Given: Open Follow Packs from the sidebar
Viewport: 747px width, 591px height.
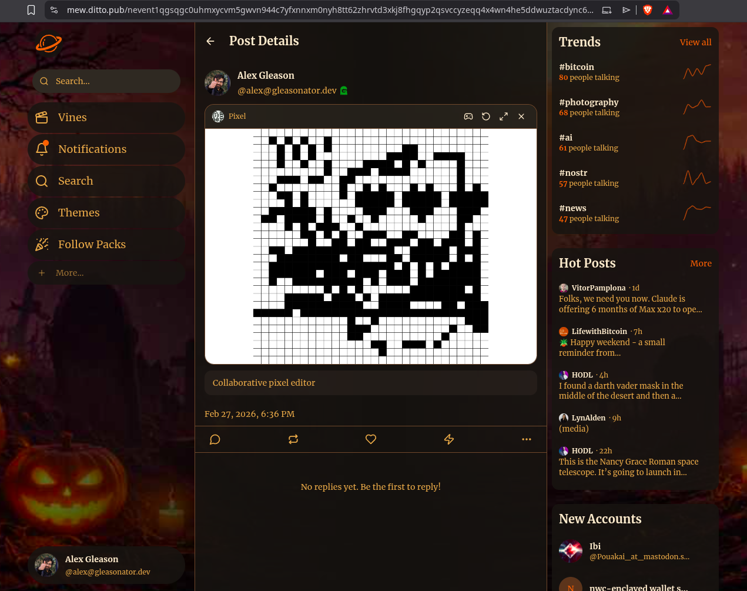Looking at the screenshot, I should pyautogui.click(x=92, y=245).
